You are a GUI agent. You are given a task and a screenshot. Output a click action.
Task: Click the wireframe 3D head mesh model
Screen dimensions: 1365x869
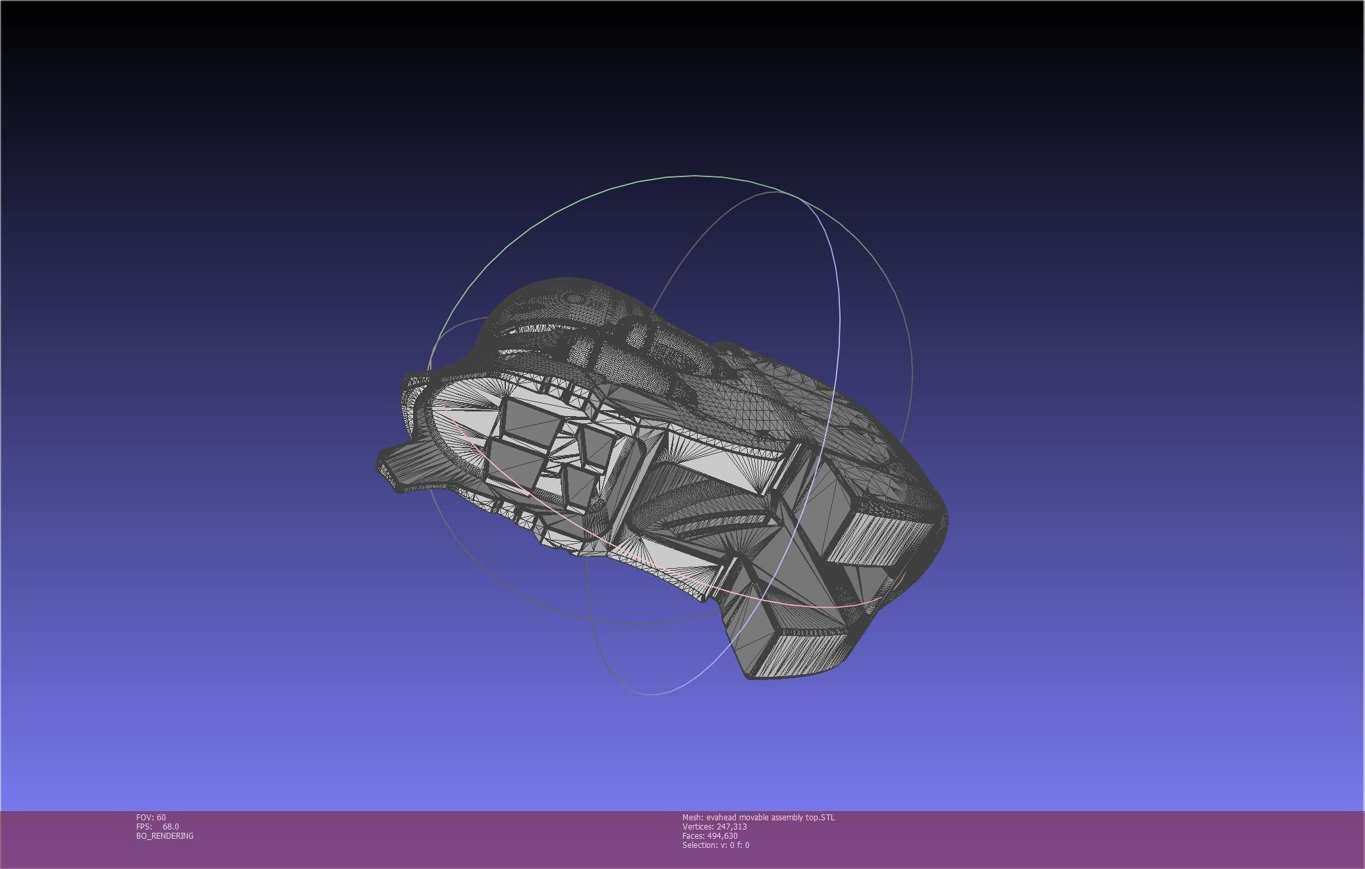(662, 479)
